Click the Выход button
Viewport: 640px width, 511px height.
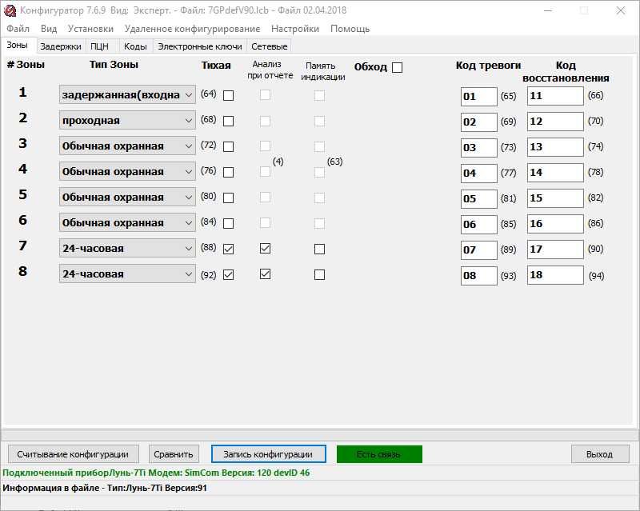tap(599, 454)
